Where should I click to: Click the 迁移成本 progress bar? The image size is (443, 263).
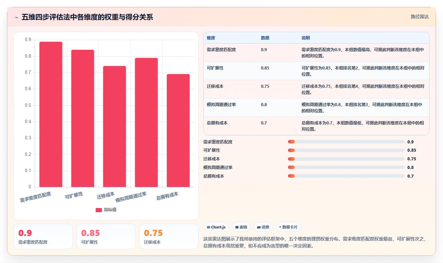pos(346,159)
